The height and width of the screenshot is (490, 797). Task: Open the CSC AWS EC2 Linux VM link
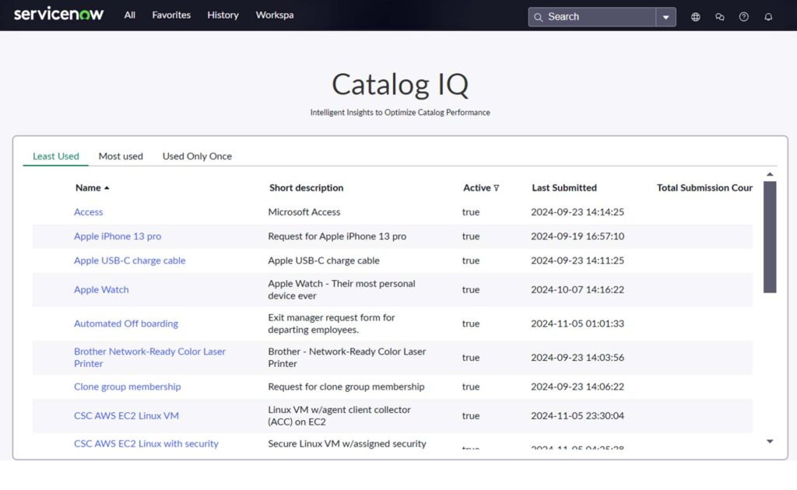(x=126, y=415)
